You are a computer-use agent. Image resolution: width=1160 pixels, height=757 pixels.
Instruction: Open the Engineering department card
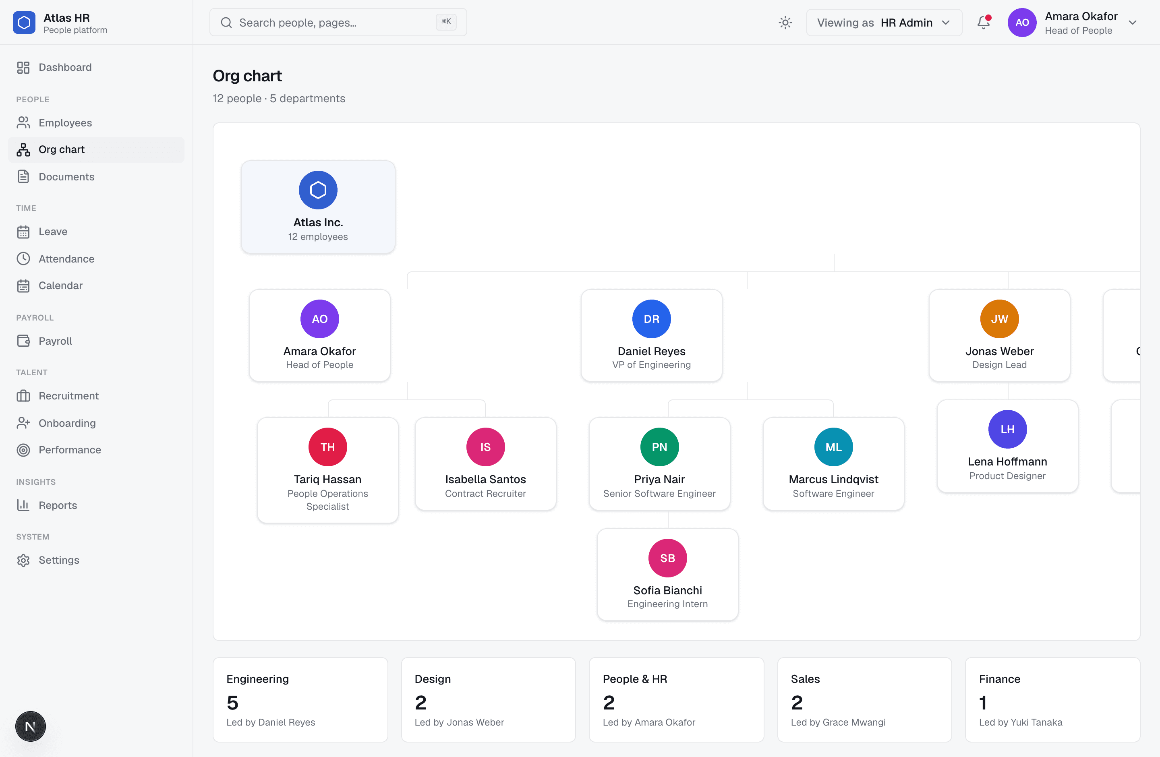point(300,699)
